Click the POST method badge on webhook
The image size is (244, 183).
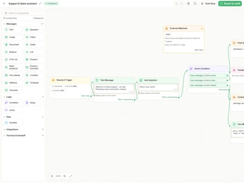168,35
